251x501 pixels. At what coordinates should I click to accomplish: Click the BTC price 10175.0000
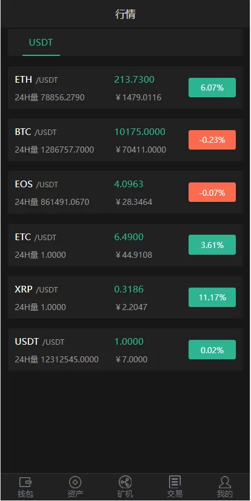140,132
